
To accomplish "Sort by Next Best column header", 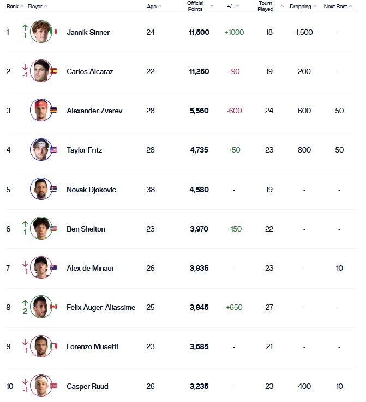I will [x=336, y=7].
